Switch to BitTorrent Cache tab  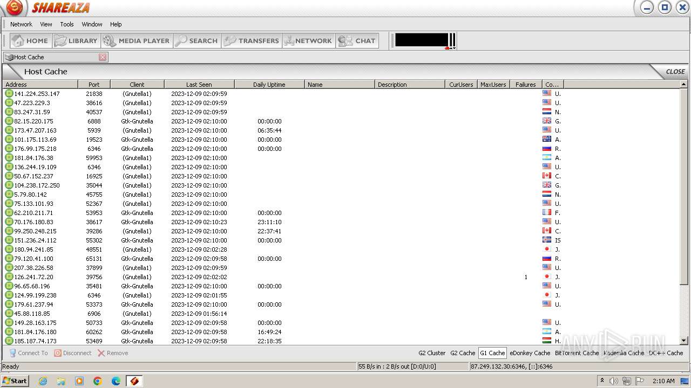point(577,353)
